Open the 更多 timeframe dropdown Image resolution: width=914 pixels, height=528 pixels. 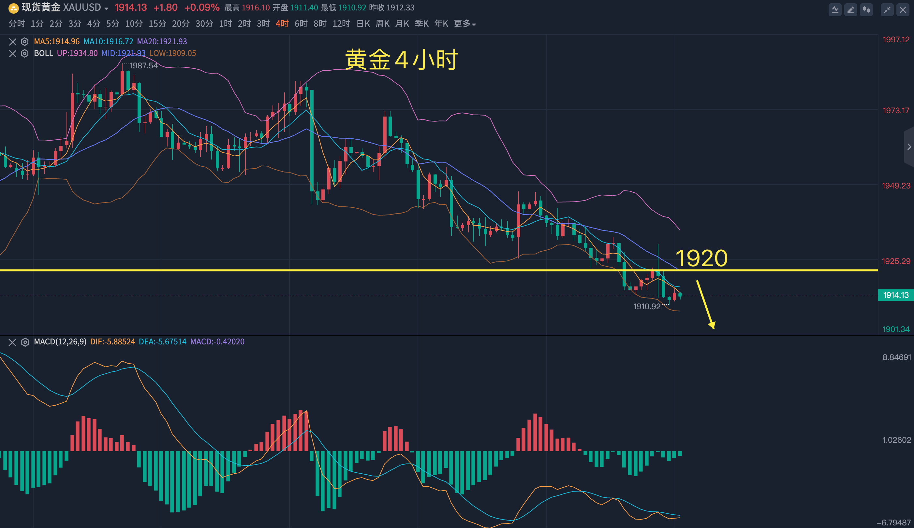point(464,24)
